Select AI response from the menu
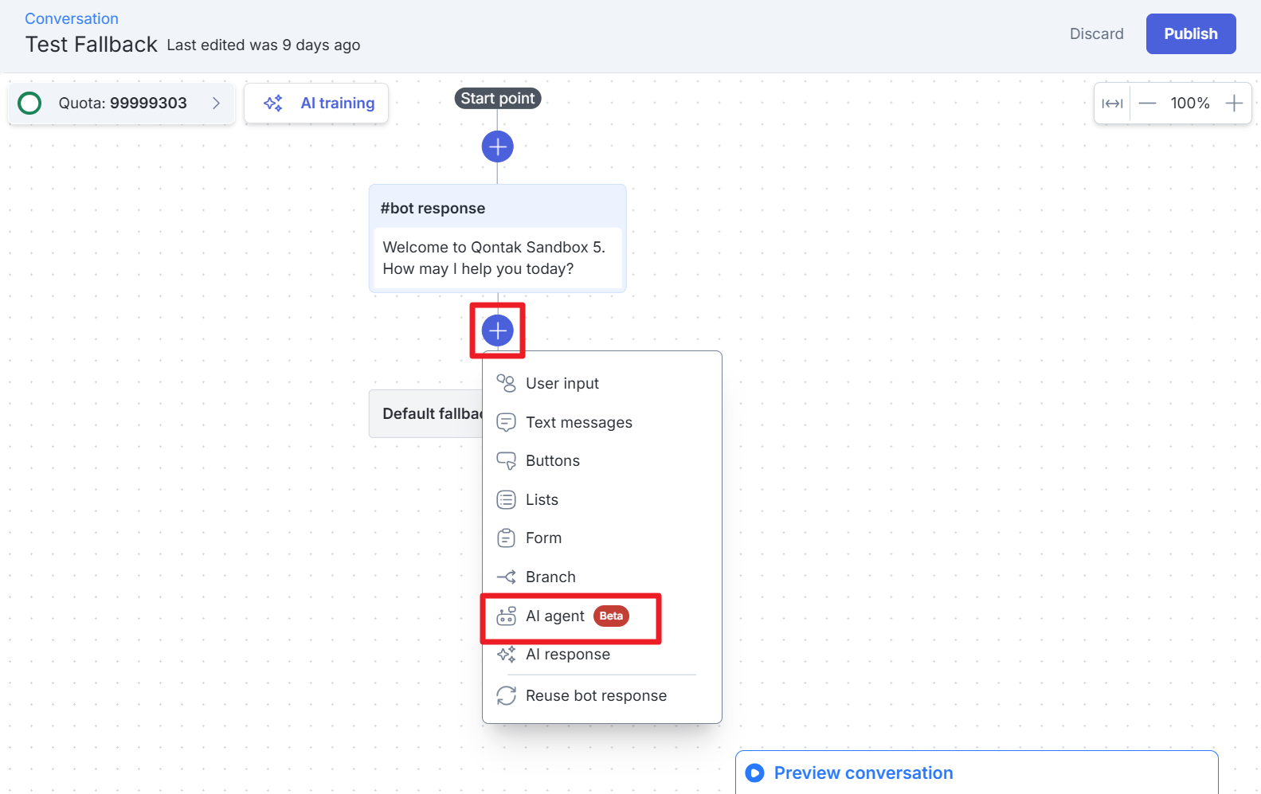1261x794 pixels. [567, 654]
